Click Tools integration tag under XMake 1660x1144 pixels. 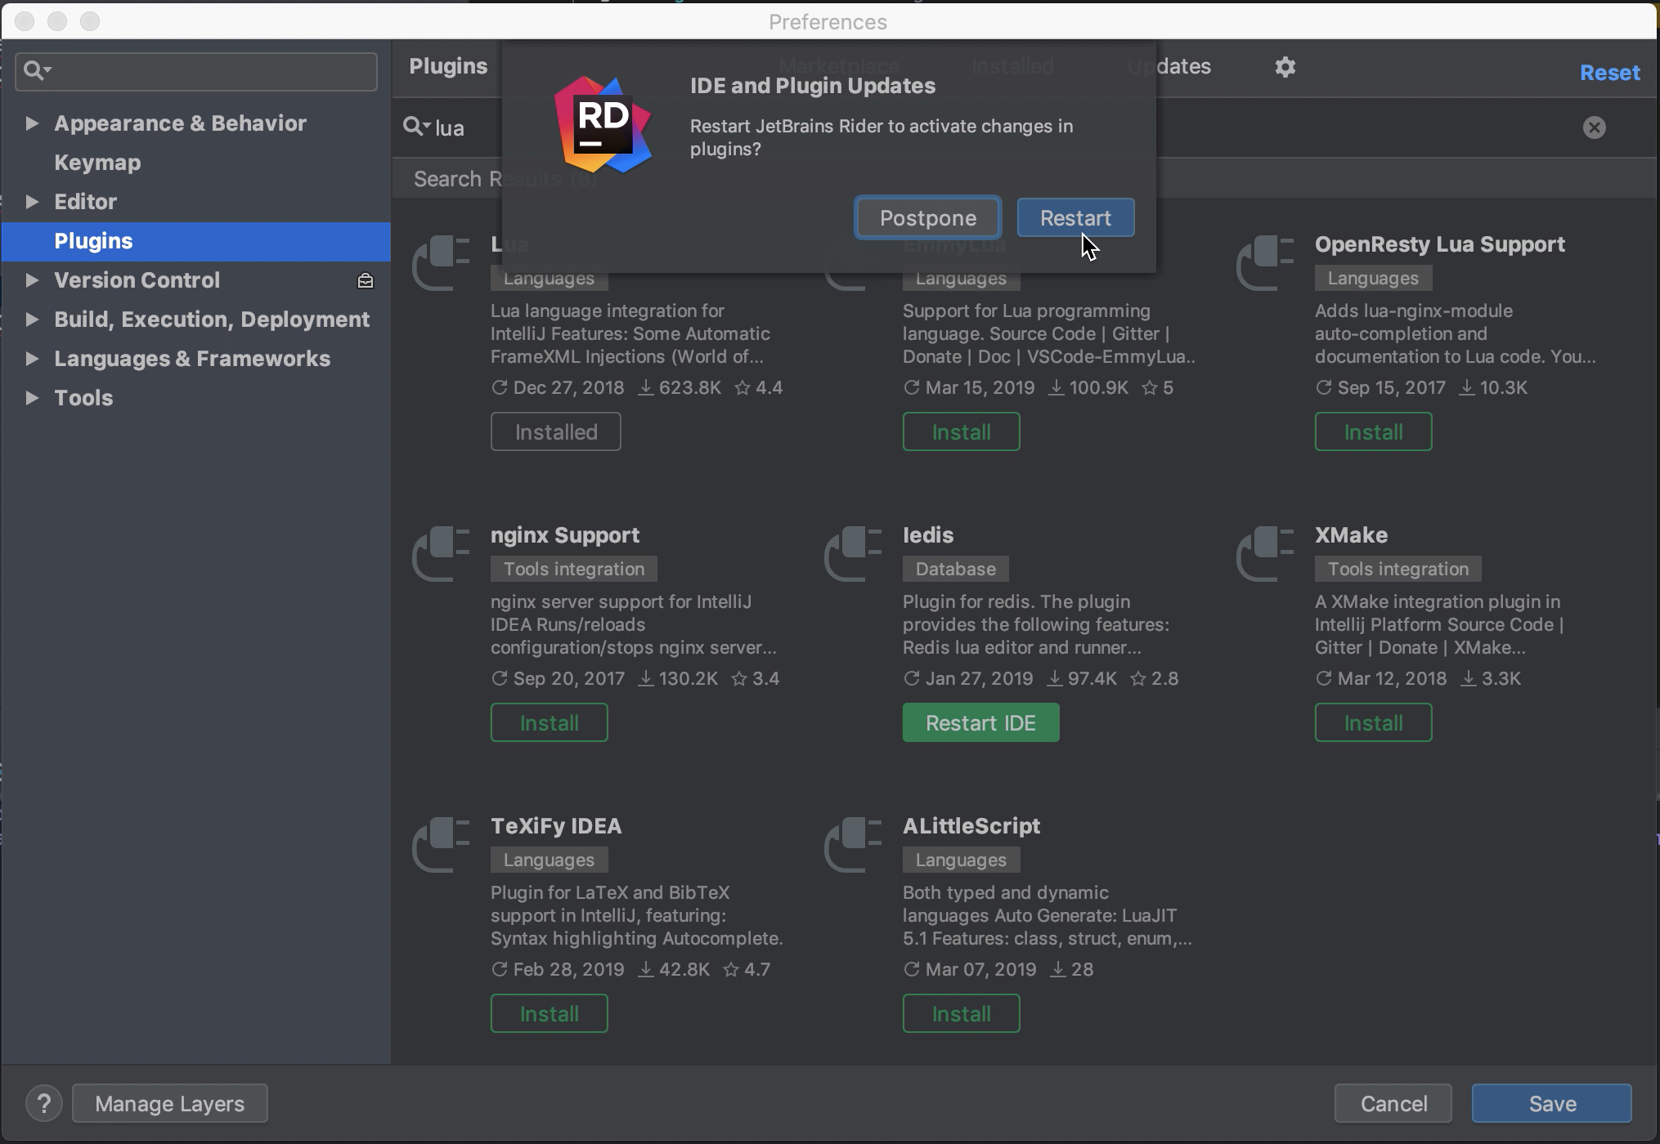(1398, 569)
